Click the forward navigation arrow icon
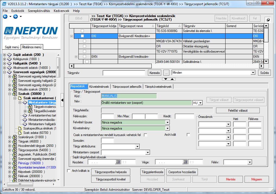276x194 pixels. pos(15,17)
